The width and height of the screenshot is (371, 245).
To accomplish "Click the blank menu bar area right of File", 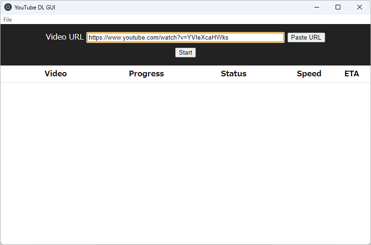I will click(189, 20).
